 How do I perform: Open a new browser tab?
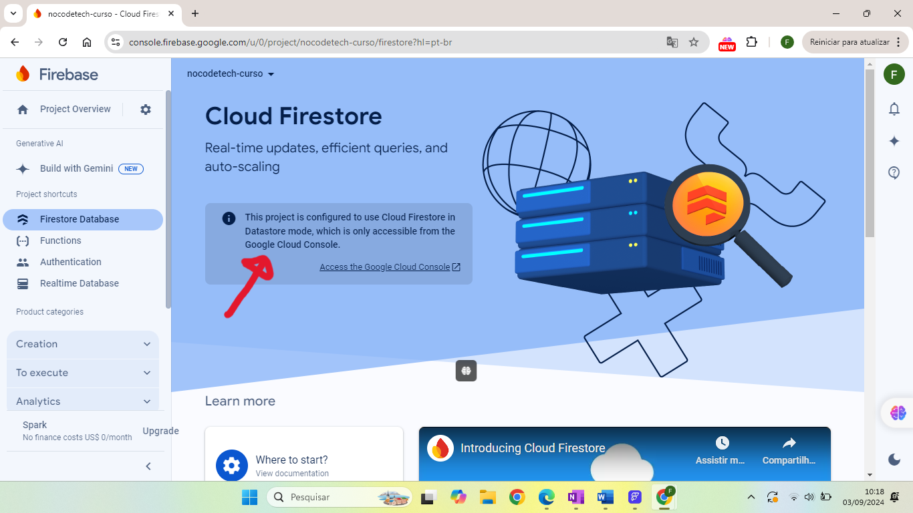tap(195, 13)
